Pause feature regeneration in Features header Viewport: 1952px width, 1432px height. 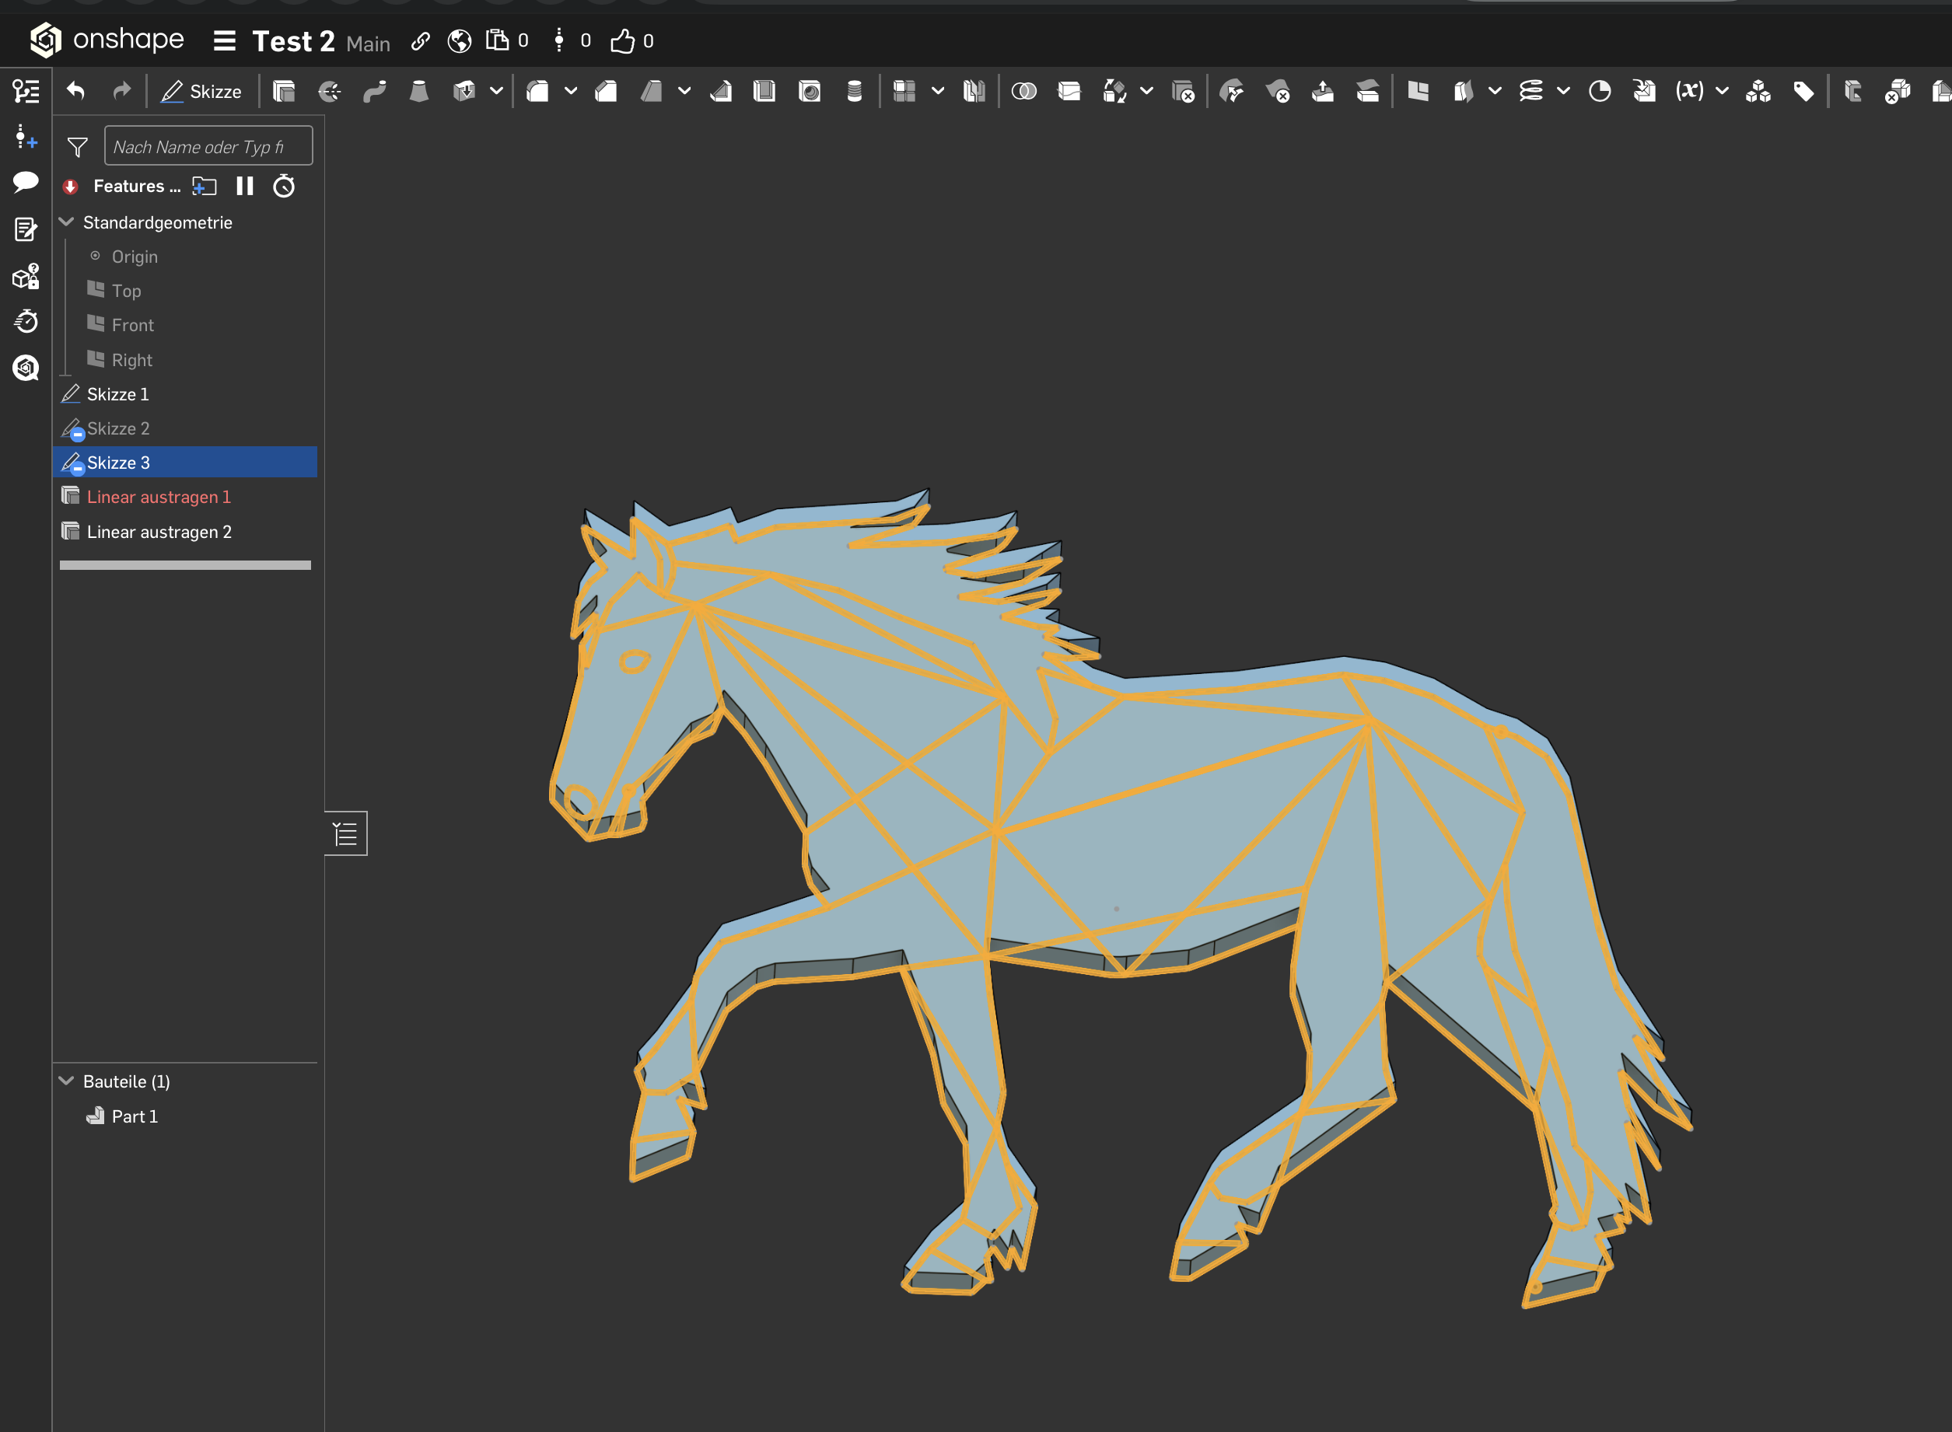[x=244, y=187]
